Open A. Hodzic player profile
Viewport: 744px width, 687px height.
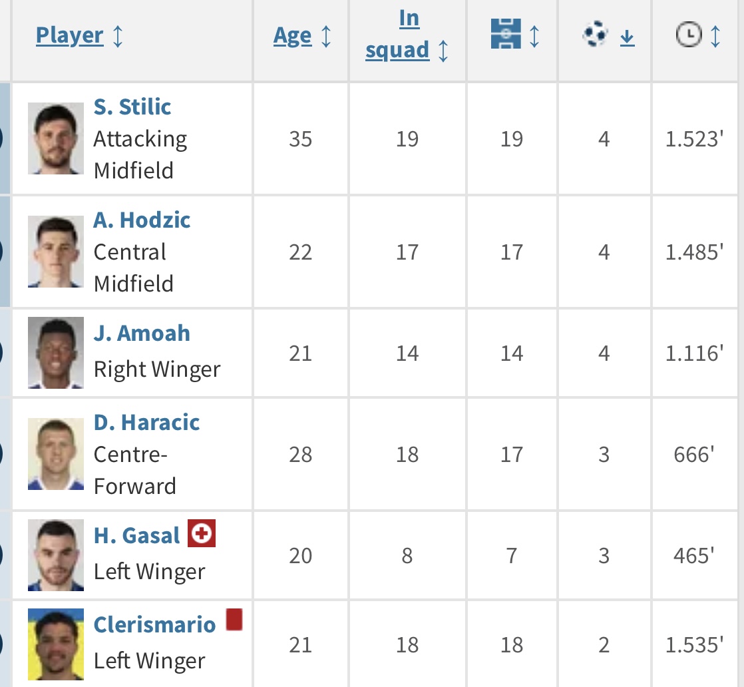coord(142,220)
